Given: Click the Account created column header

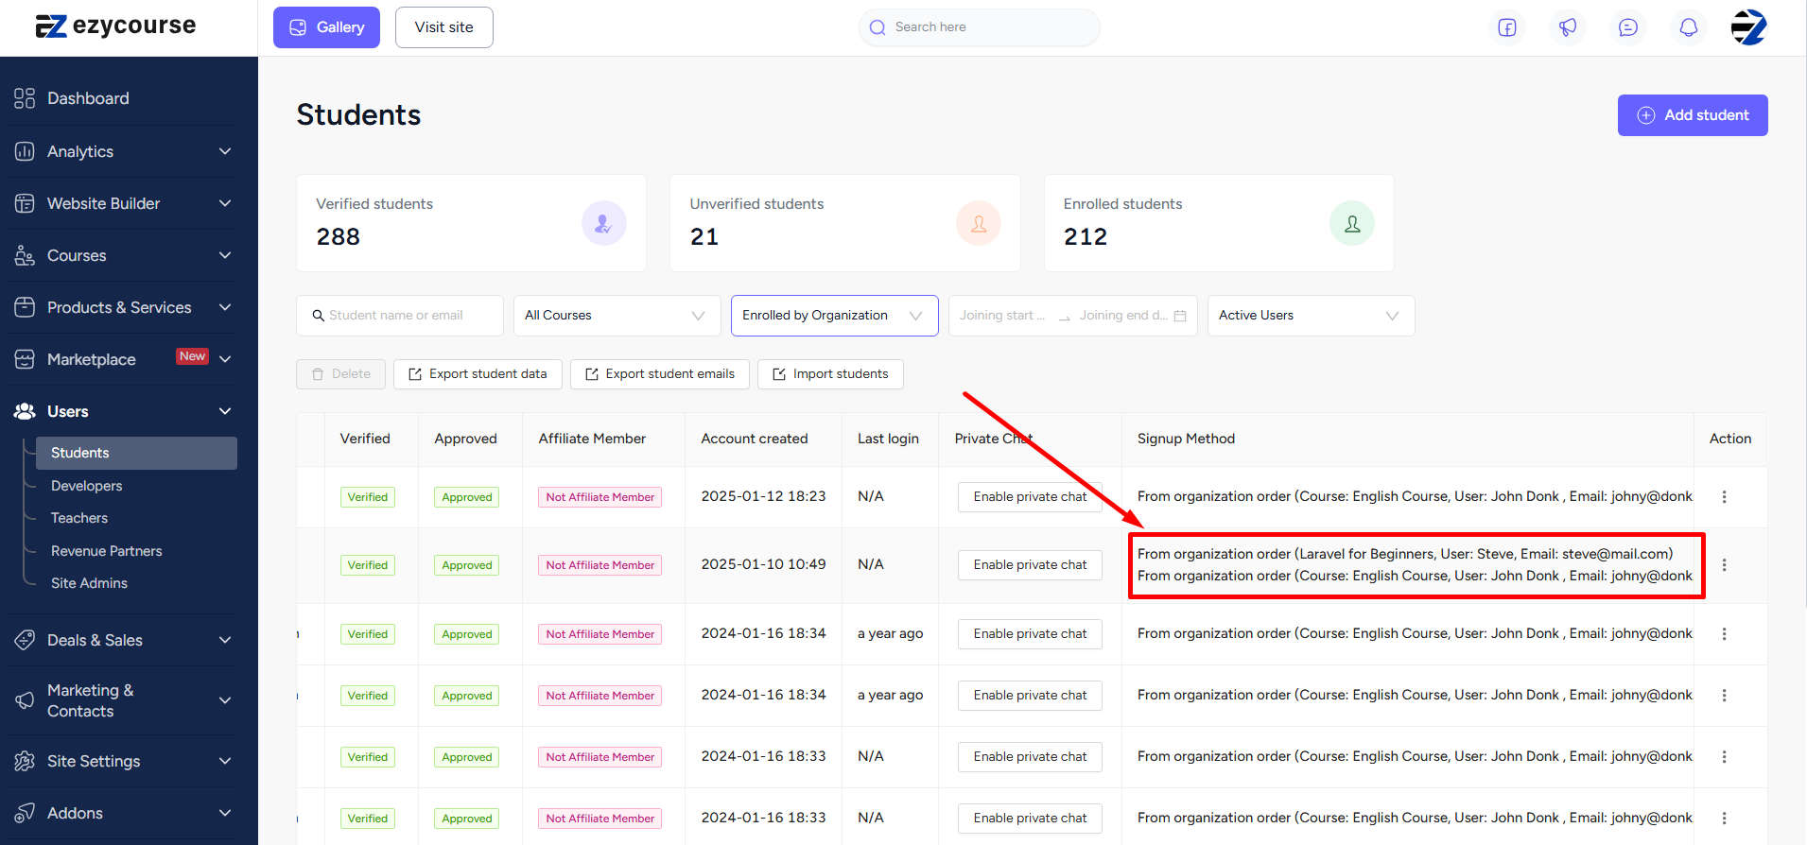Looking at the screenshot, I should 755,439.
